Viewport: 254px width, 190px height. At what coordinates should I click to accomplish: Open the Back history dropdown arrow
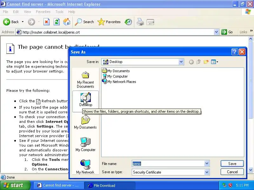click(23, 22)
